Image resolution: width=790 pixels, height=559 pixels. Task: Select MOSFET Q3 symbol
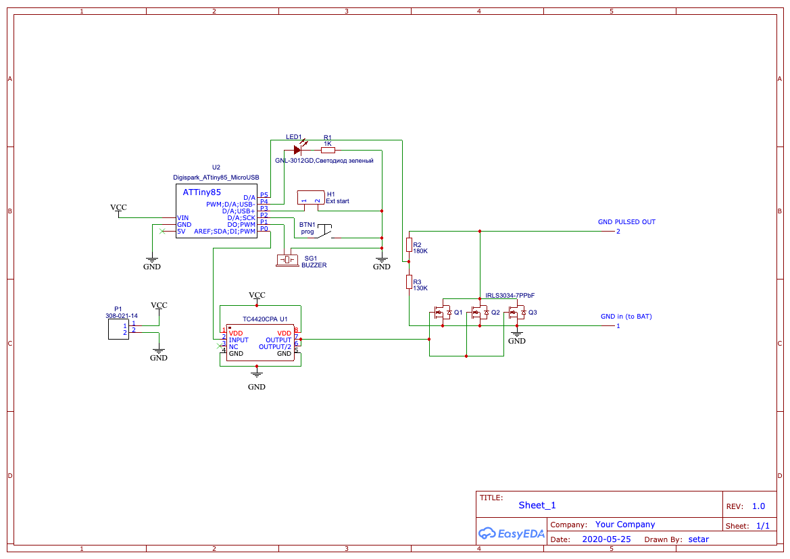(517, 313)
